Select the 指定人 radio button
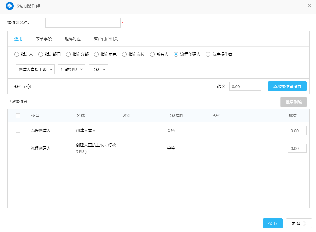The width and height of the screenshot is (316, 232). click(17, 54)
